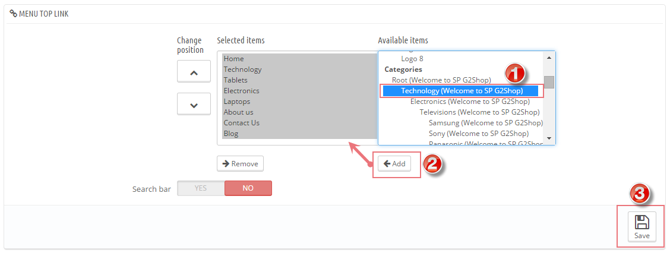Click the Menu Top Link chain icon
This screenshot has width=670, height=253.
[x=13, y=14]
